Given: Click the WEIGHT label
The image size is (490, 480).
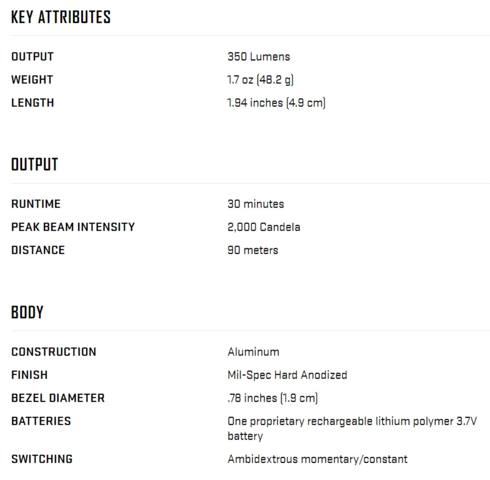Looking at the screenshot, I should click(x=32, y=80).
